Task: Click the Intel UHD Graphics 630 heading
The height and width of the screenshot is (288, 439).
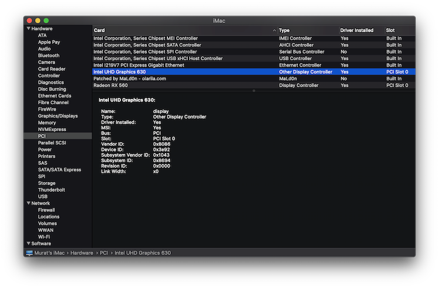Action: coord(127,100)
